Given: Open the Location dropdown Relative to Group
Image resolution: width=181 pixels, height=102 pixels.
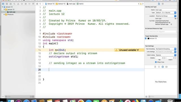Looking at the screenshot, I should pyautogui.click(x=166, y=16).
